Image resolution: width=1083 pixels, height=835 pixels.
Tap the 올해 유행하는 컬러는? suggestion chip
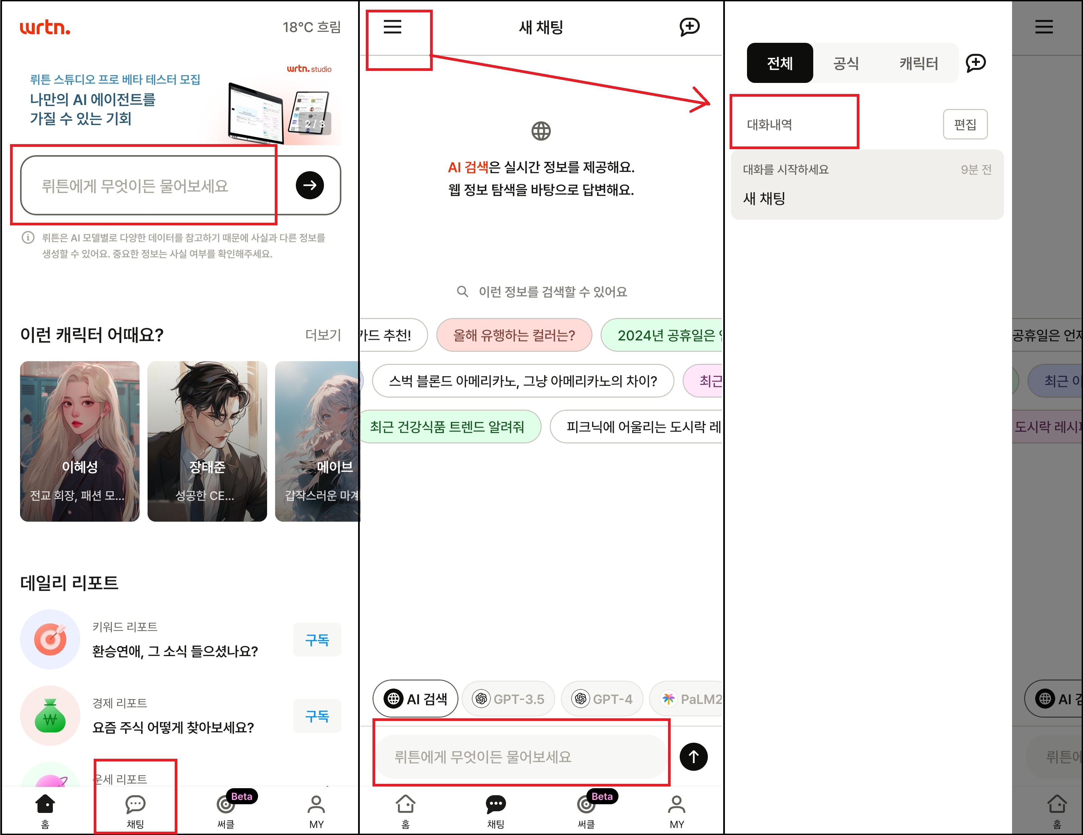(x=514, y=335)
